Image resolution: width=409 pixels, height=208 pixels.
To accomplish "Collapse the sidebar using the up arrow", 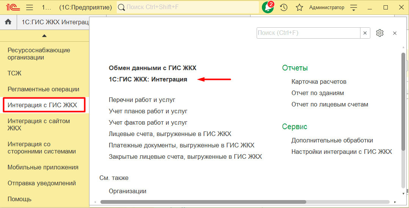I will click(x=44, y=36).
